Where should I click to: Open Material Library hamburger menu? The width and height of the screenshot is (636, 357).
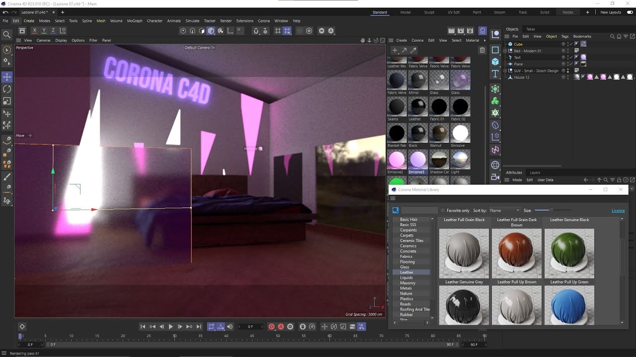click(393, 198)
